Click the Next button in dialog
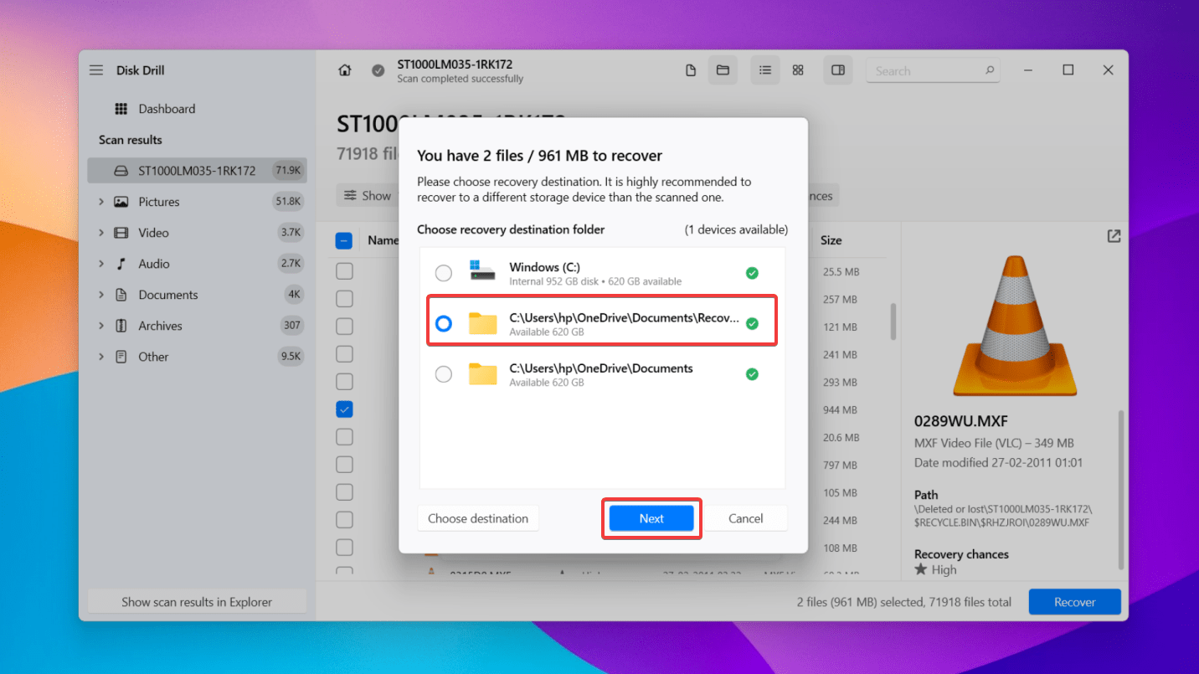The image size is (1199, 674). [651, 518]
